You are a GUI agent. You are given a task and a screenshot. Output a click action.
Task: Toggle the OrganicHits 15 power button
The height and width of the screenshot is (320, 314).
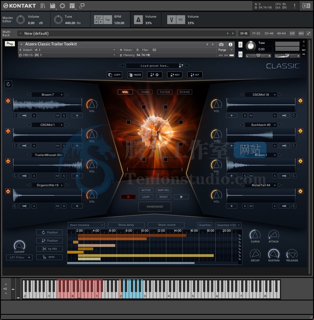coord(8,191)
